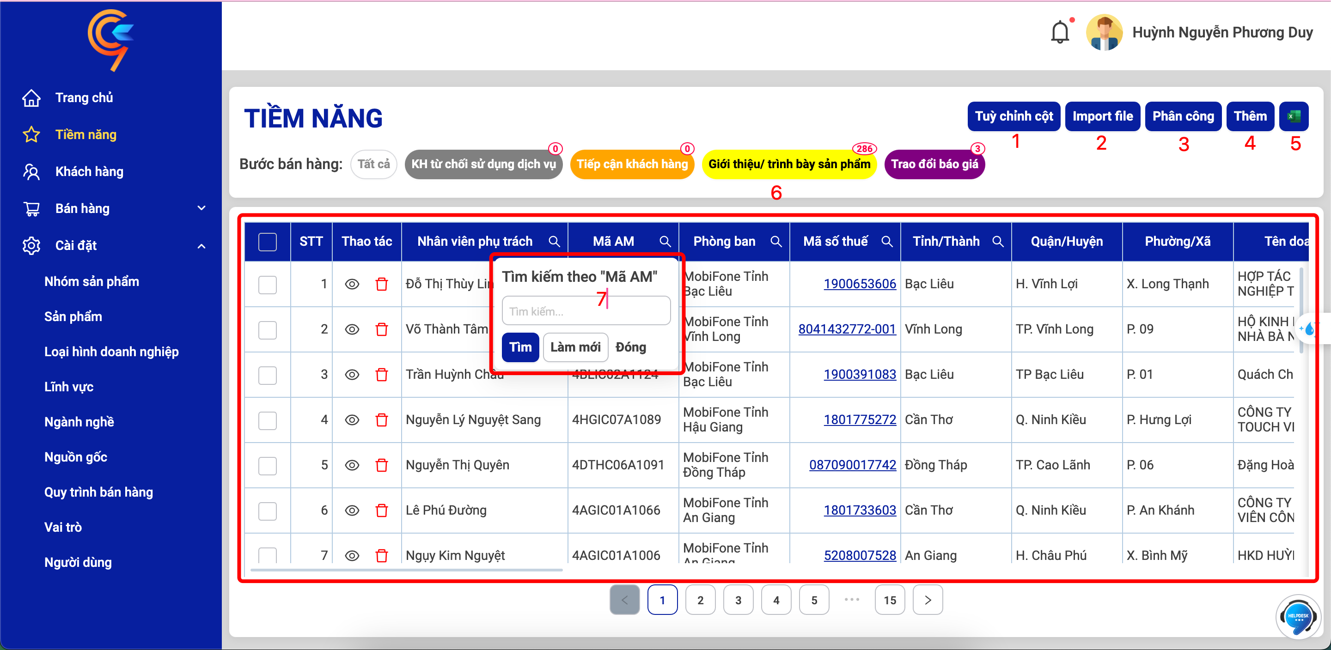Image resolution: width=1331 pixels, height=650 pixels.
Task: View details of Nguyễn Lý Nguyệt Sang row
Action: (352, 420)
